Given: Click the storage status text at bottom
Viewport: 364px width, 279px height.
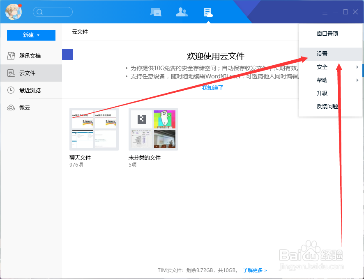Looking at the screenshot, I should coord(198,270).
